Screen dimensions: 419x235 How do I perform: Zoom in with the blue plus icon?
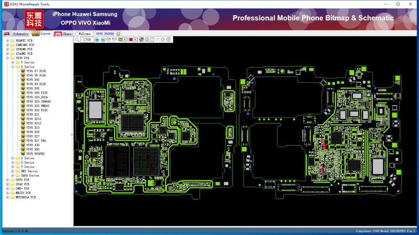pyautogui.click(x=97, y=40)
